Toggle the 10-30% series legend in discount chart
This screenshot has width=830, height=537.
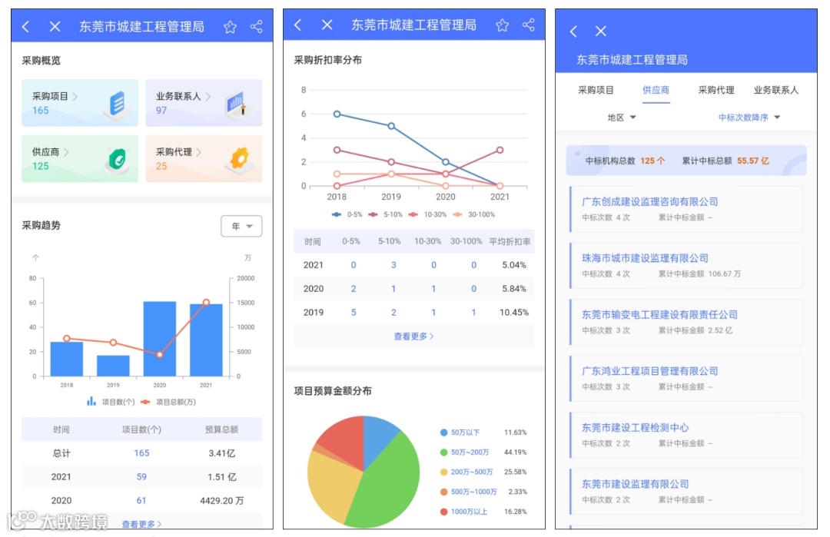tap(428, 215)
